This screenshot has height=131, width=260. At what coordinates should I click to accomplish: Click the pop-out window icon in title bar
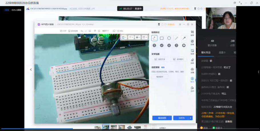(x=235, y=3)
